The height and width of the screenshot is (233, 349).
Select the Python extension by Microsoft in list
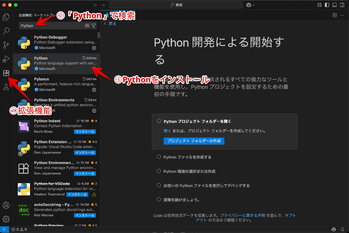pos(57,63)
